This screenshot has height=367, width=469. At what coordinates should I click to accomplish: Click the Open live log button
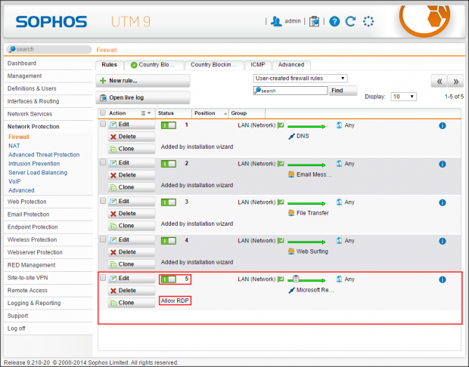point(143,97)
